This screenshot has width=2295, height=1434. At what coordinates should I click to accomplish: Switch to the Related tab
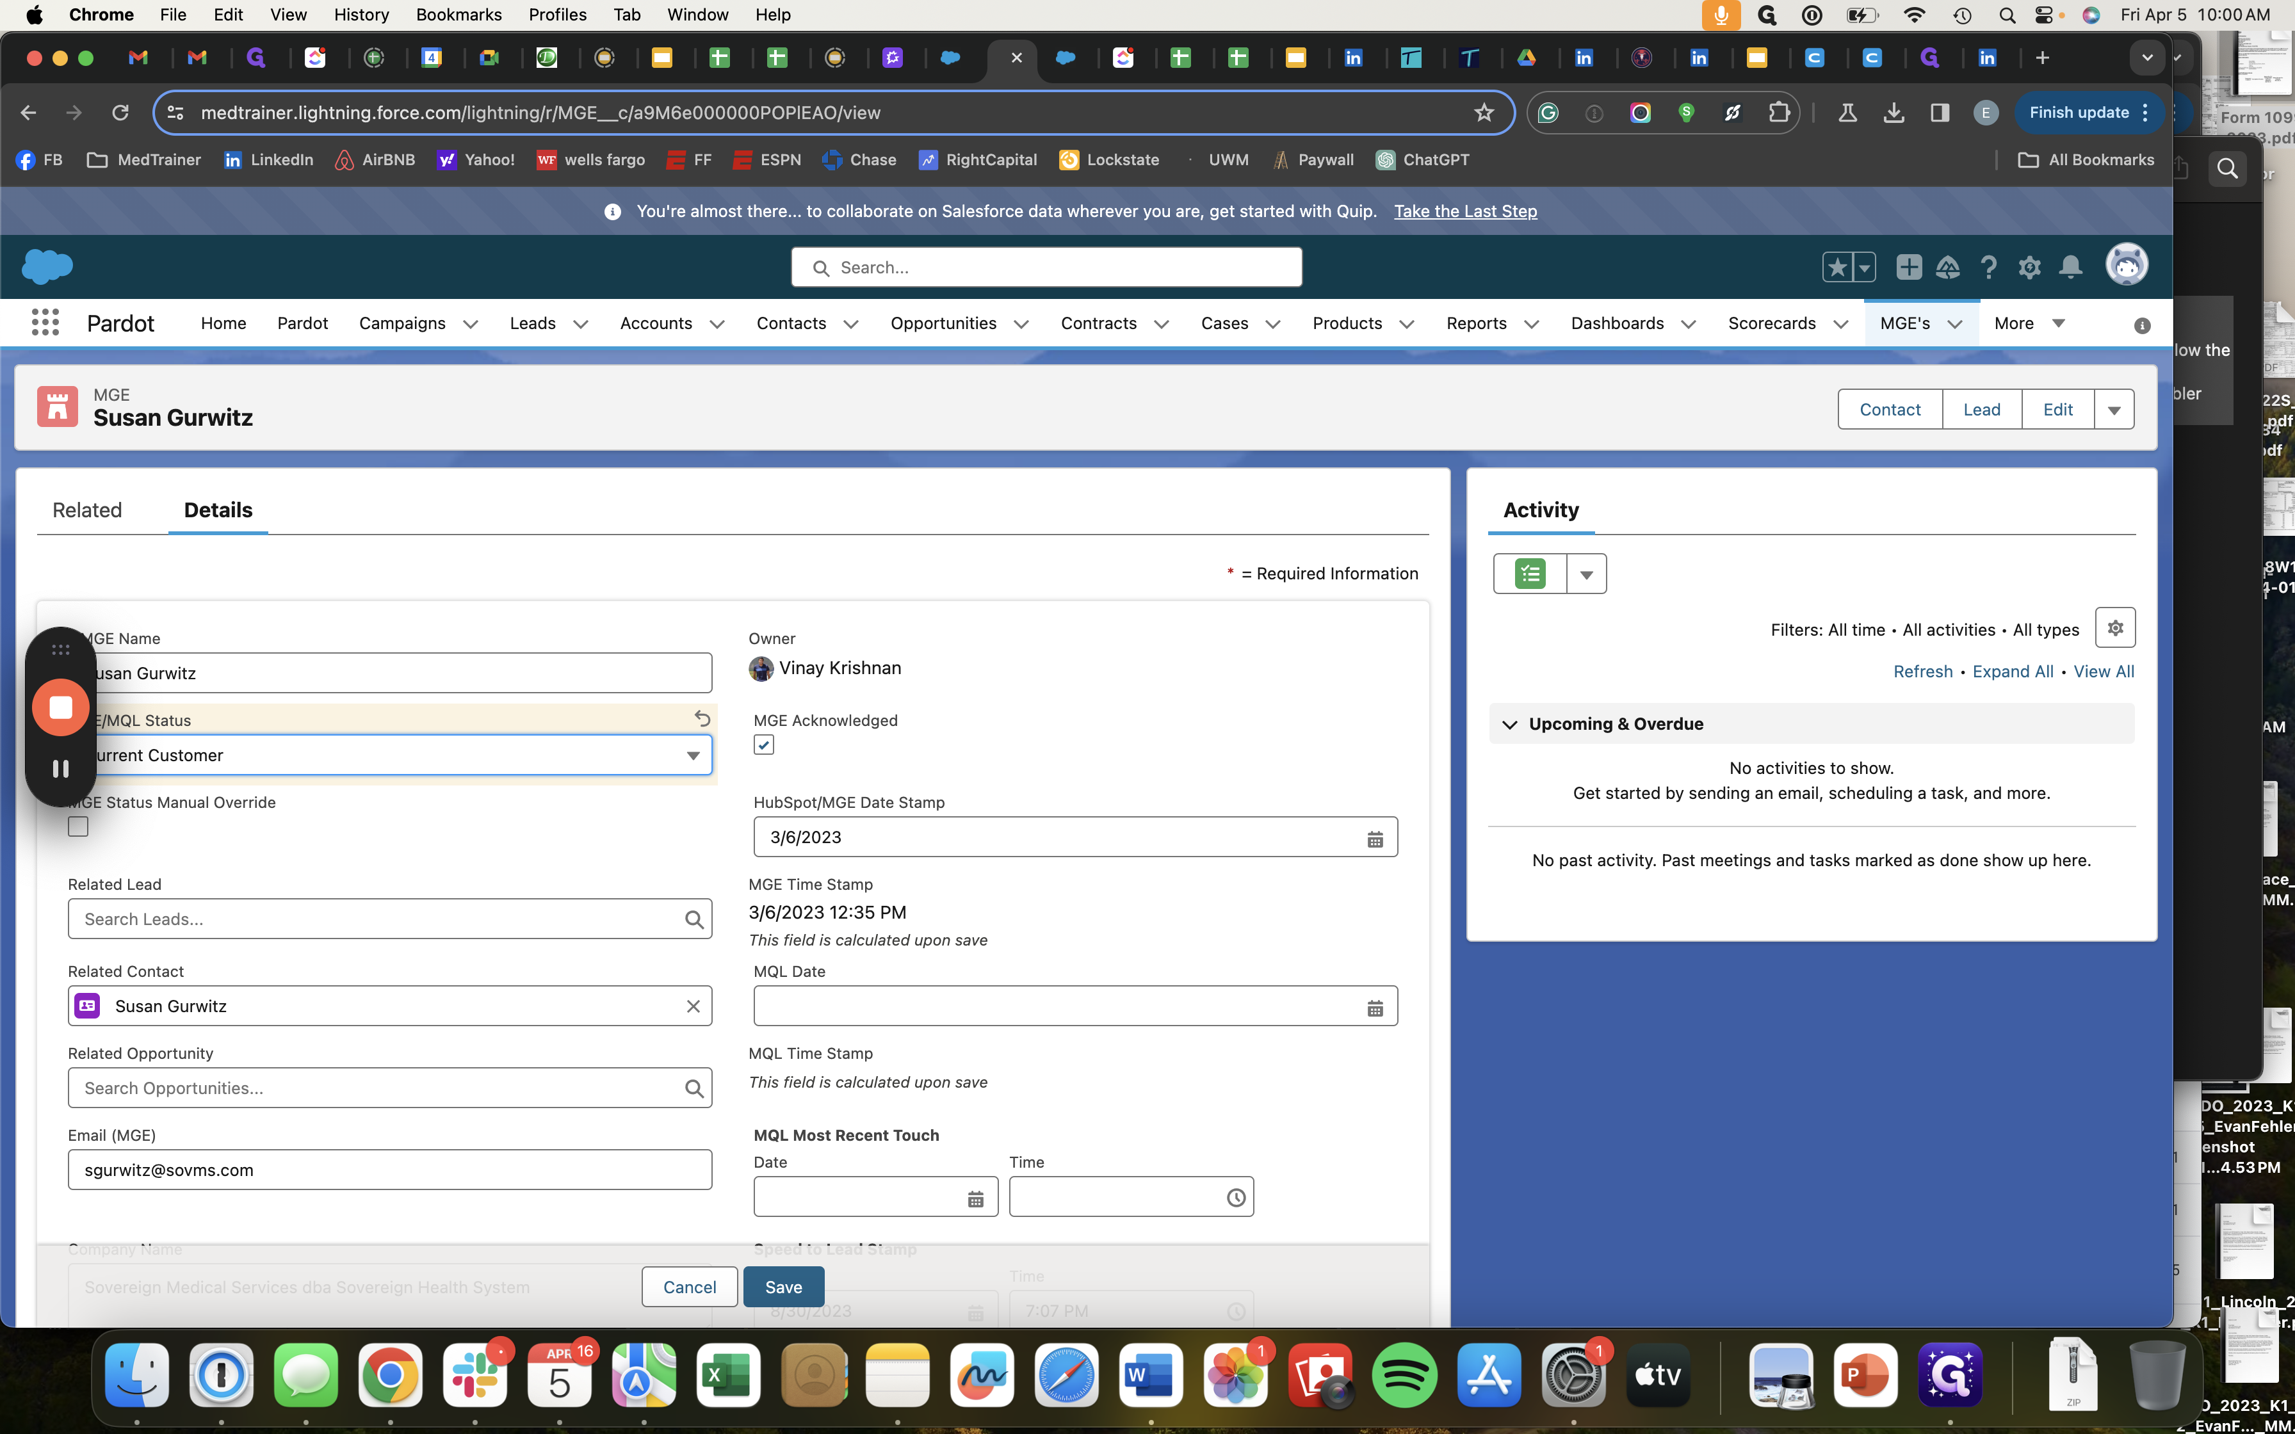87,510
